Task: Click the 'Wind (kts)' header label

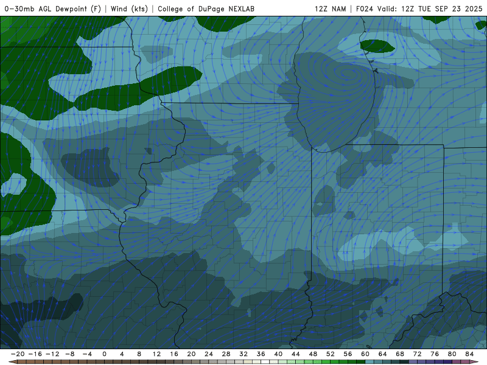Action: pyautogui.click(x=129, y=9)
